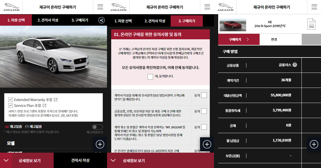Click the 3,799,400원 acquisition tax value
The height and width of the screenshot is (168, 321).
click(x=282, y=110)
